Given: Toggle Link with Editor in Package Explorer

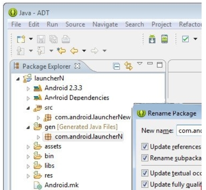Looking at the screenshot, I should coord(128,66).
